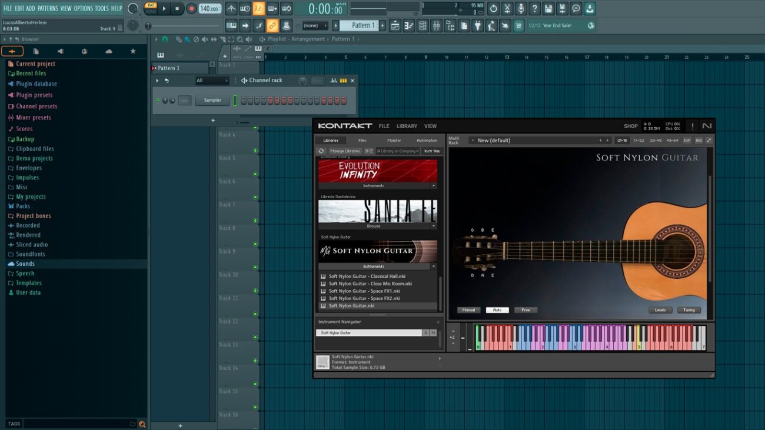
Task: Expand Evolution Infinity Instruments dropdown
Action: tap(434, 186)
